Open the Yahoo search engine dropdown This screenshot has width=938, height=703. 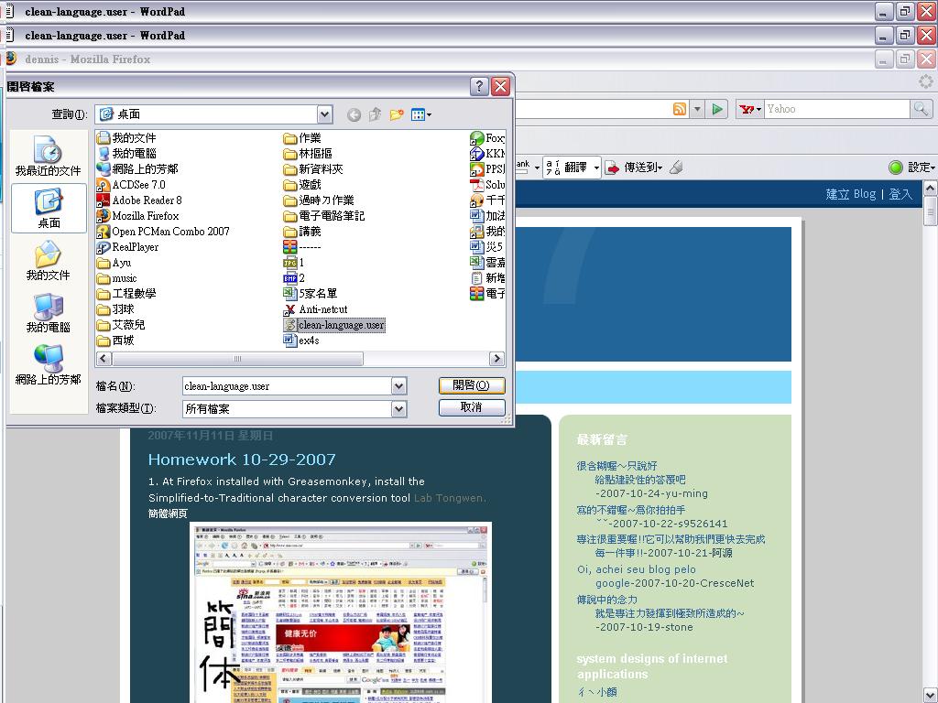click(750, 109)
